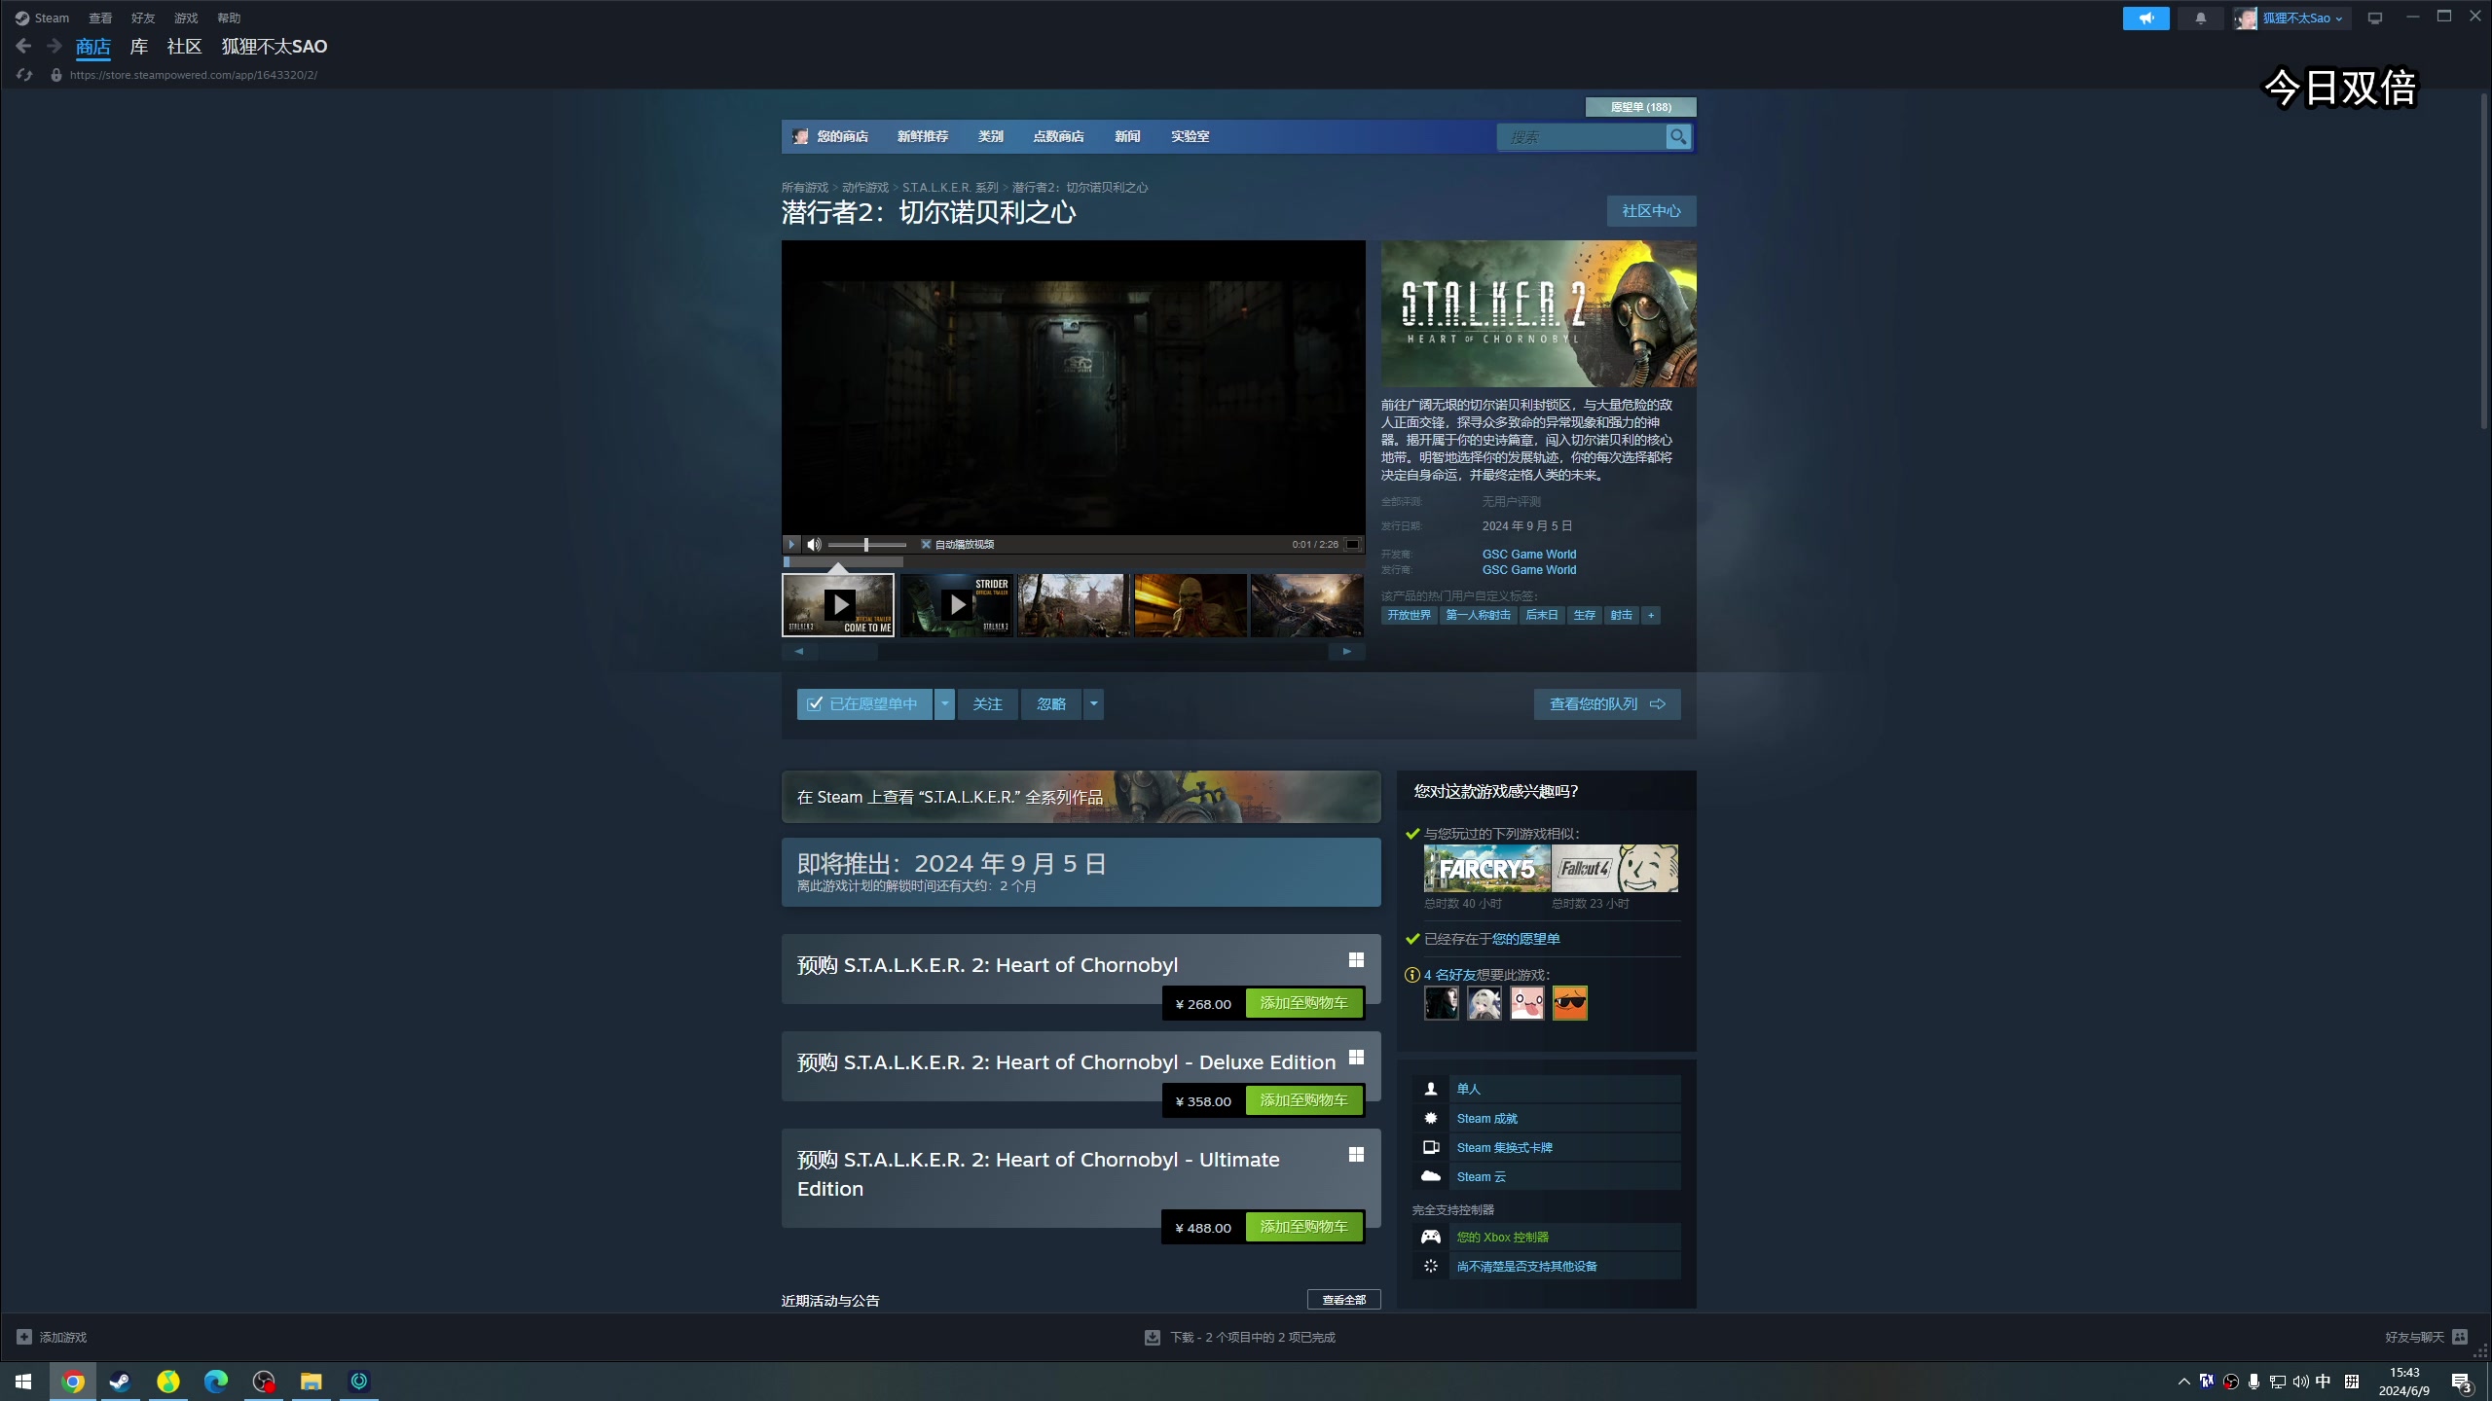Toggle the autoplay videos checkbox

[x=926, y=544]
